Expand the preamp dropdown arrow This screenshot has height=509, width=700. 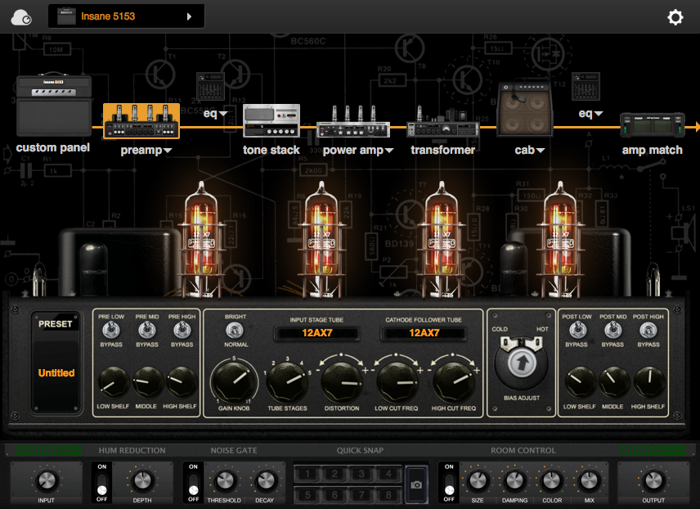168,151
